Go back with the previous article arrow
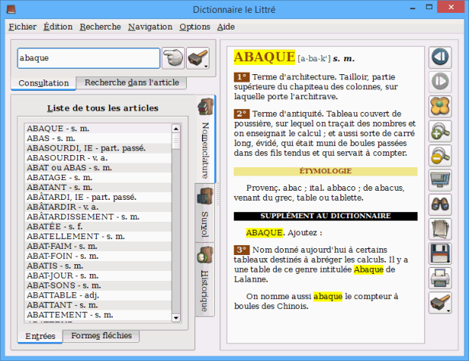The width and height of the screenshot is (469, 361). point(440,58)
